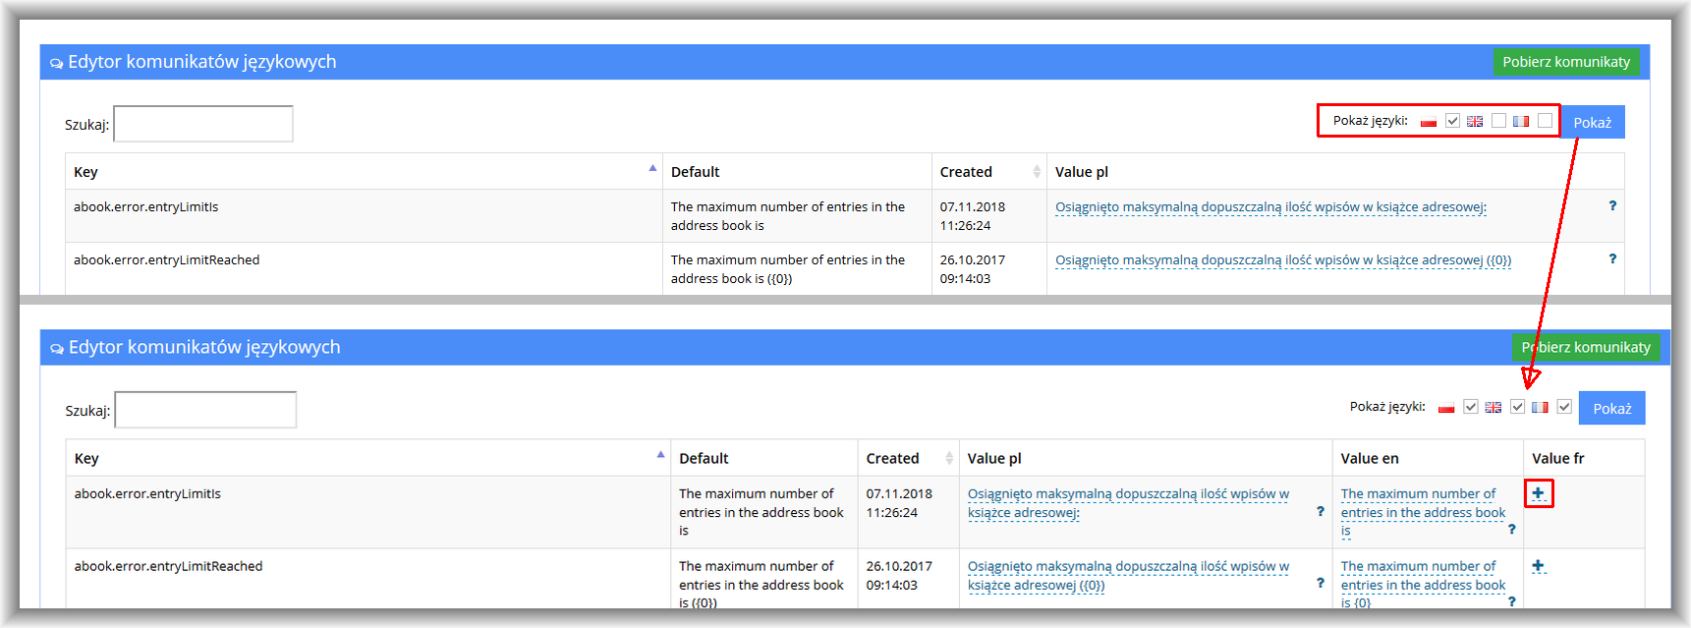Screen dimensions: 1691x628
Task: Click the Value fr column header
Action: click(1558, 458)
